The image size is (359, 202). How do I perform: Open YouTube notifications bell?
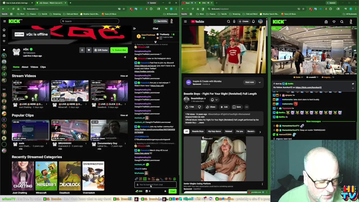(253, 21)
